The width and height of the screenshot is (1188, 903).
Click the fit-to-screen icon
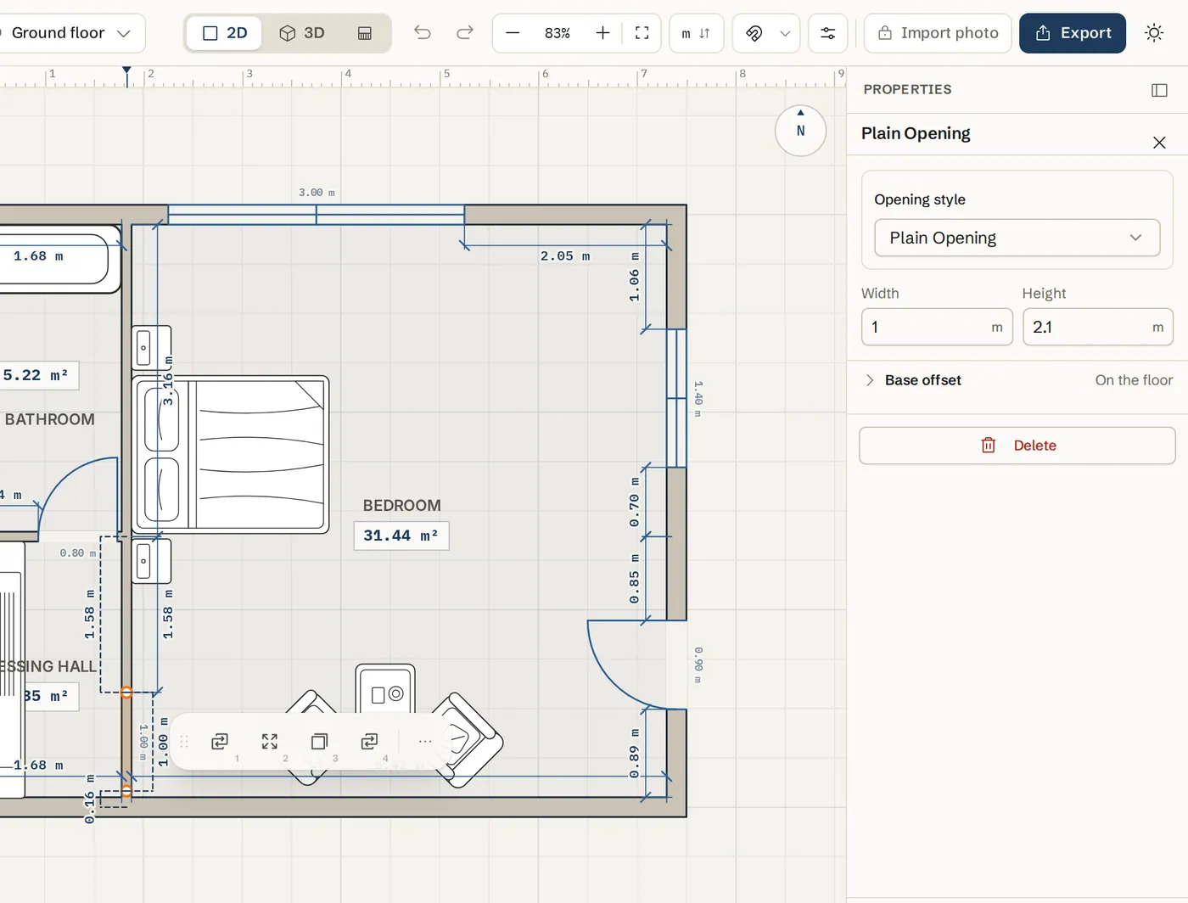(642, 33)
